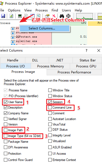Open the Help menu
102x167 pixels.
(78, 10)
